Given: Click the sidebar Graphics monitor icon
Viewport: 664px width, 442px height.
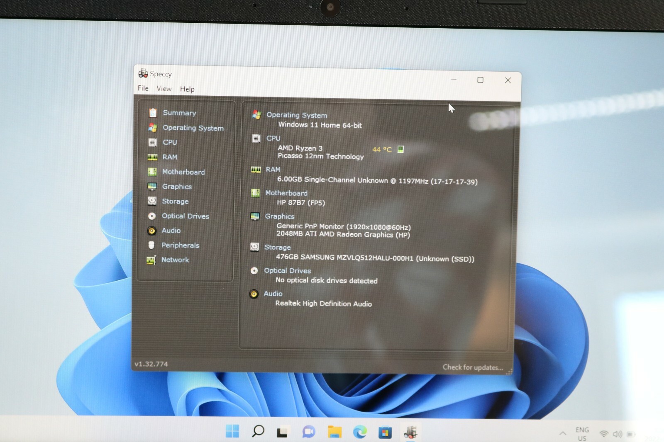Looking at the screenshot, I should tap(152, 187).
